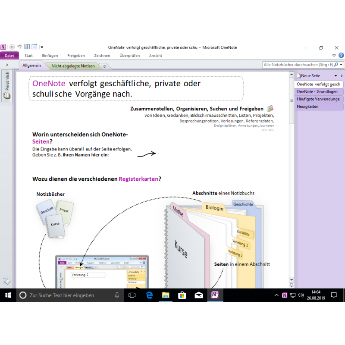
Task: Click the people share icon beside the heading
Action: pyautogui.click(x=270, y=108)
